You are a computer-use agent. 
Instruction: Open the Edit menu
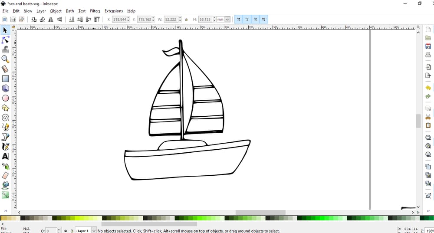16,11
